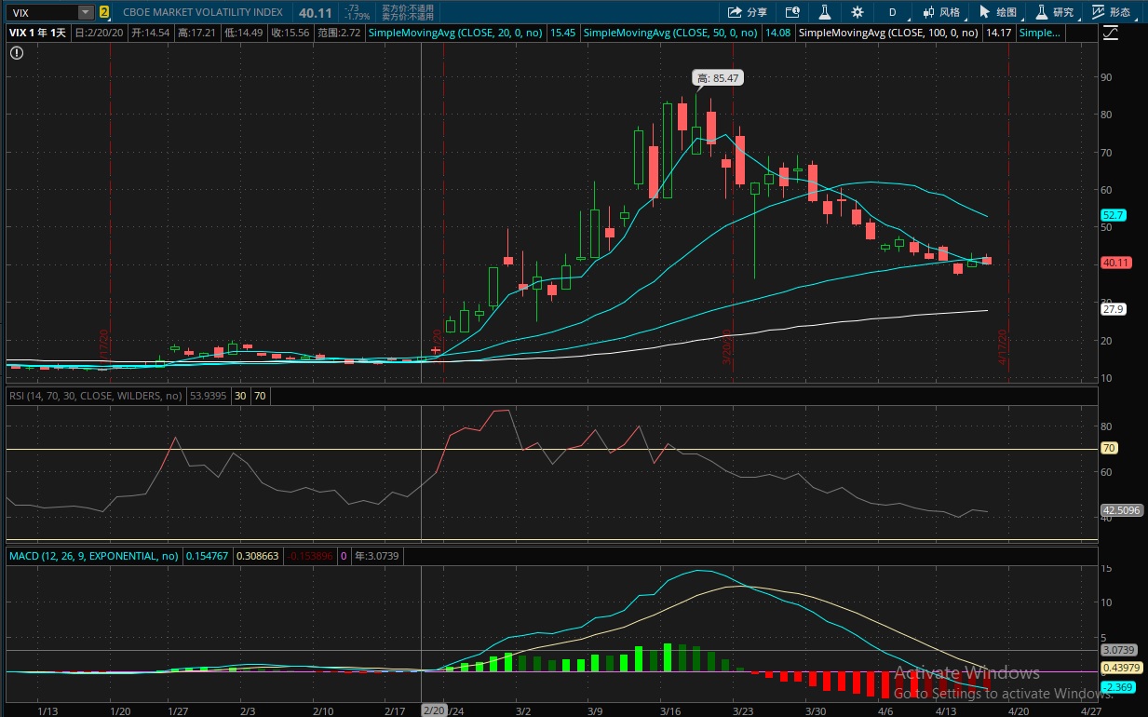Screen dimensions: 1148x717
Task: Click the RSI (14, 70, 30, CLOSE, WILDERS, no) label
Action: (x=96, y=396)
